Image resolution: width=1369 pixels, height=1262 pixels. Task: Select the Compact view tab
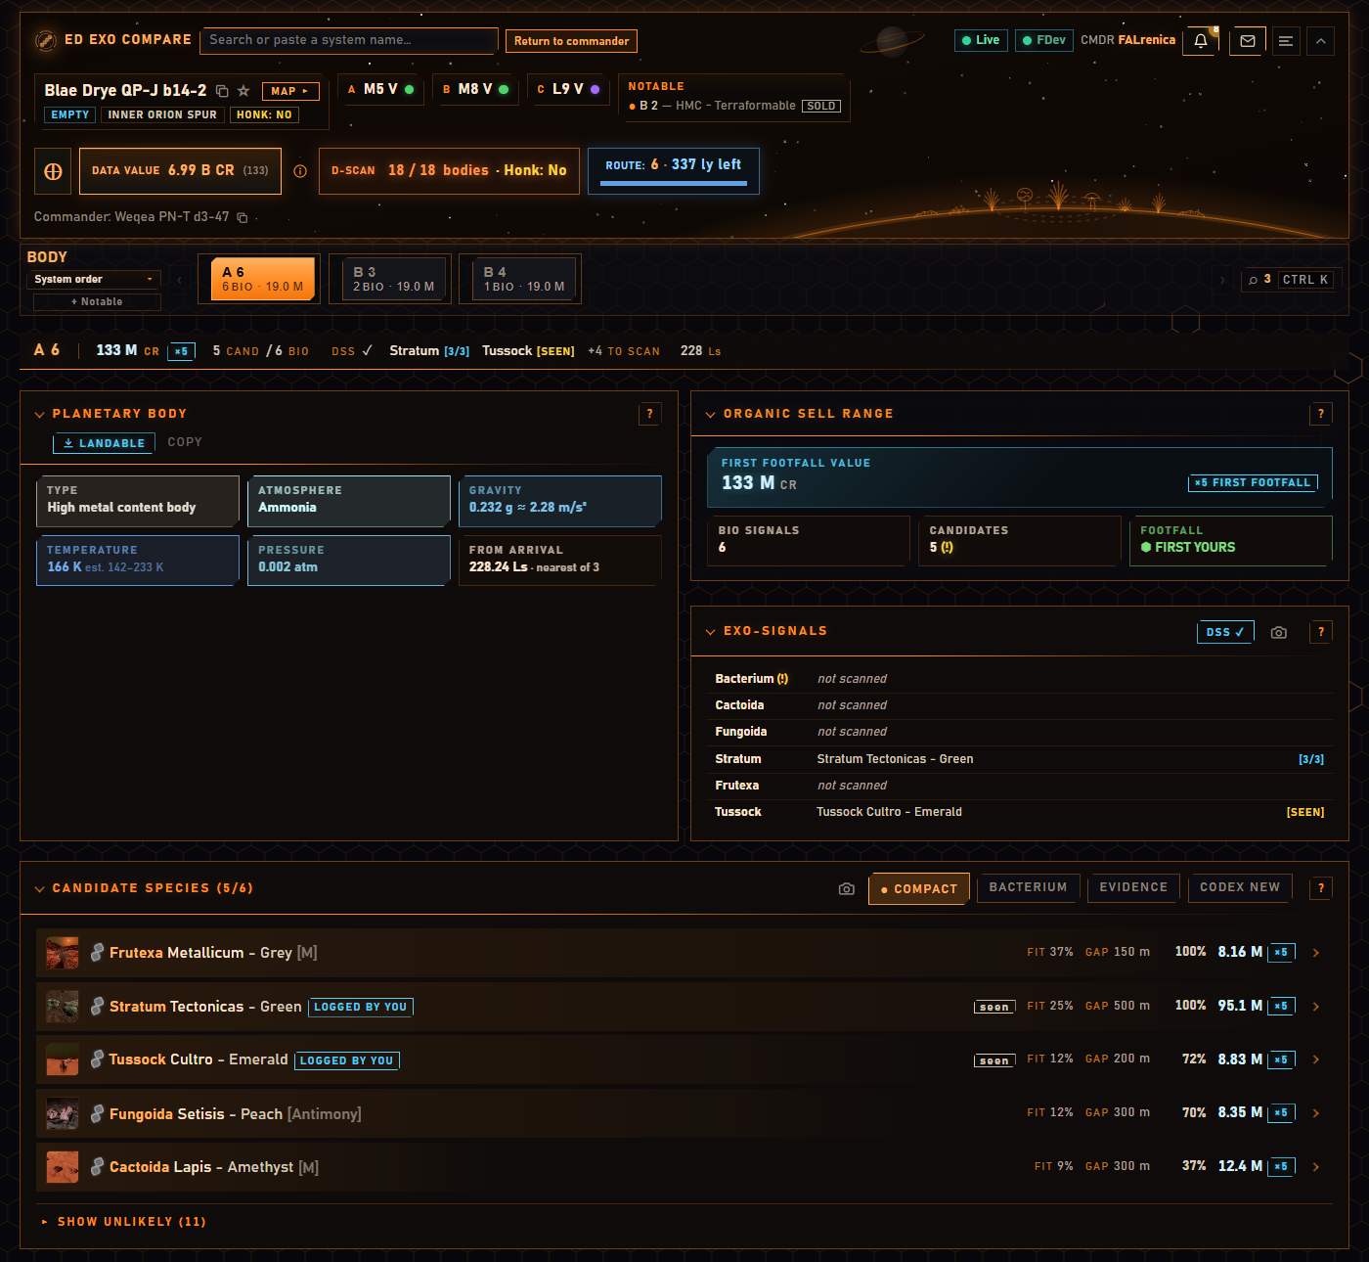point(919,889)
